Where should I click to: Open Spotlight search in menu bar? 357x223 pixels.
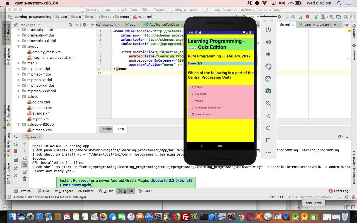(x=339, y=3)
